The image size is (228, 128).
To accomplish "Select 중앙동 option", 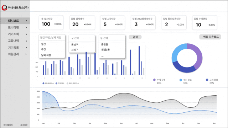I will [x=105, y=44].
